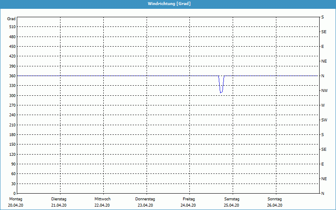
Task: Pick the date 20.04.20
Action: click(x=16, y=205)
